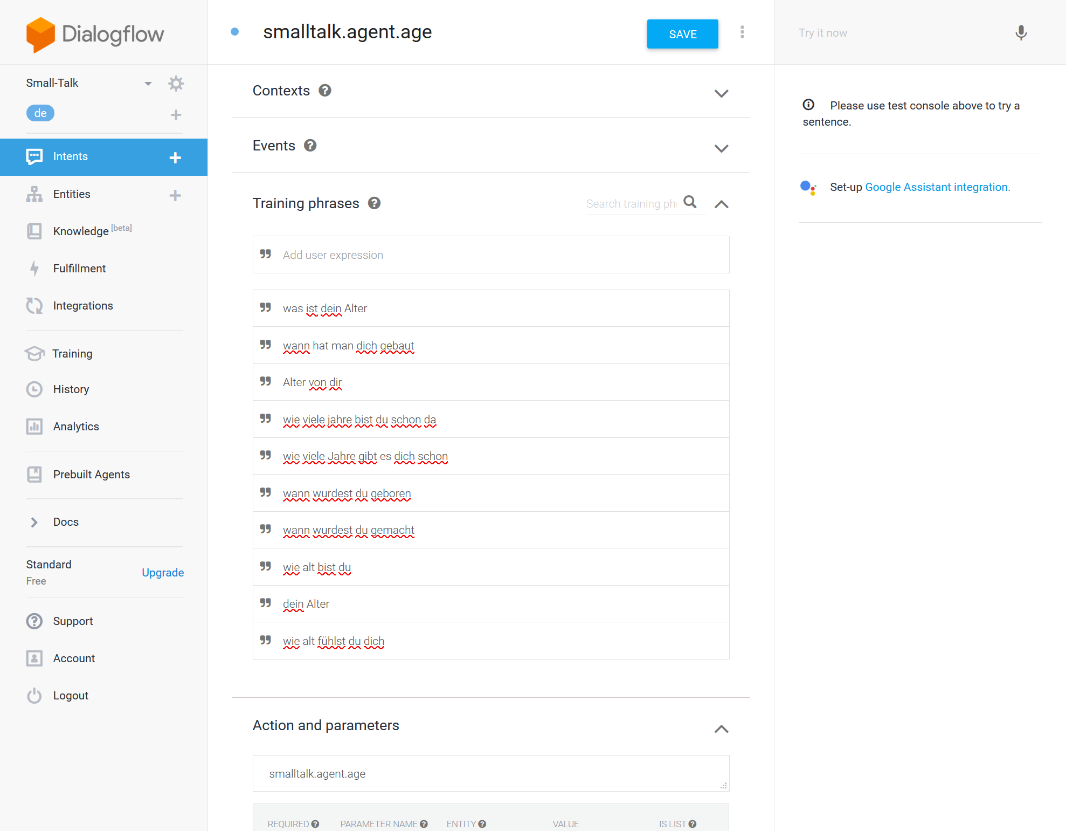Open the Small-Talk agent dropdown
1066x831 pixels.
pos(148,84)
